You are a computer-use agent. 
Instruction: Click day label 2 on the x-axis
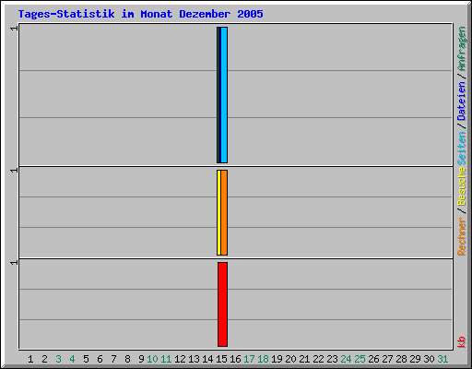[x=44, y=359]
